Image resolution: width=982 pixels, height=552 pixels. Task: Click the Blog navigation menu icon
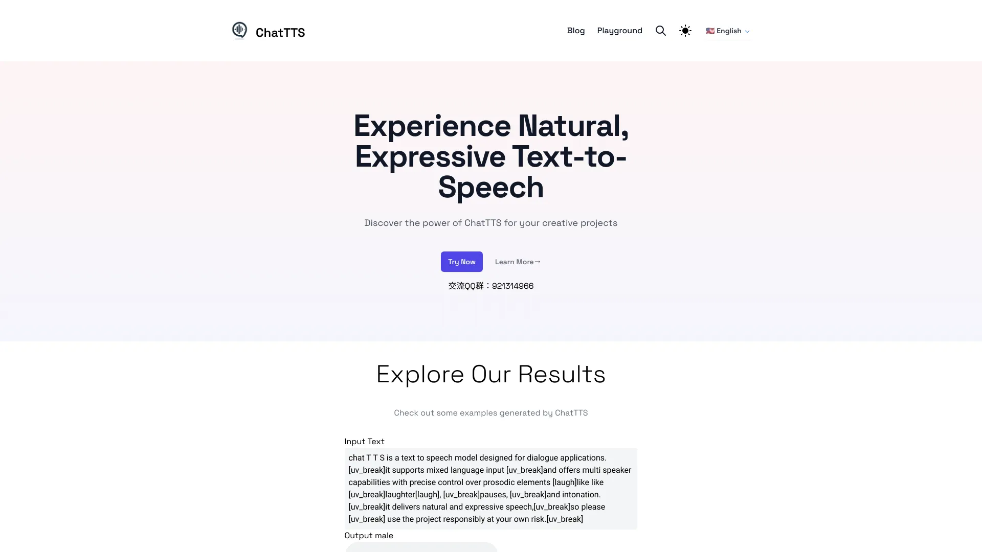(575, 30)
